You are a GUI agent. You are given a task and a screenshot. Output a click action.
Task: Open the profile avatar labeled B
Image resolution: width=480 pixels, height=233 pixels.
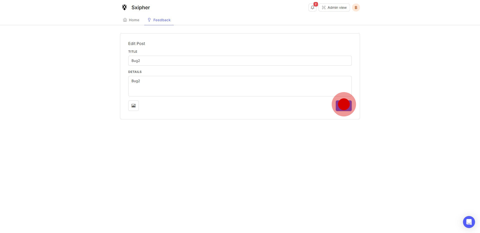(x=356, y=7)
